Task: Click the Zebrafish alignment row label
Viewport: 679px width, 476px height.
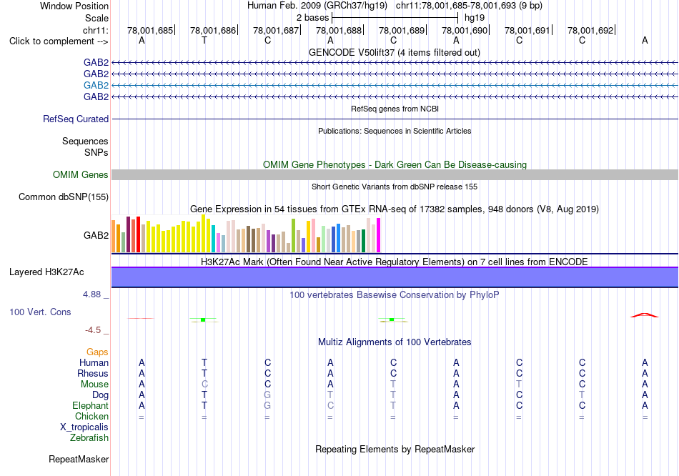Action: click(89, 438)
